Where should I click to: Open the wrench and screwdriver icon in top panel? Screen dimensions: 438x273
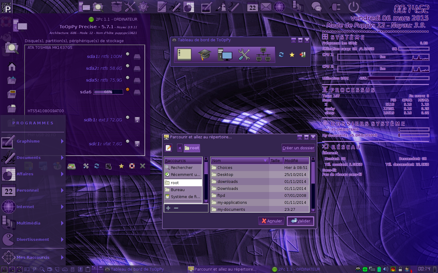click(x=130, y=7)
